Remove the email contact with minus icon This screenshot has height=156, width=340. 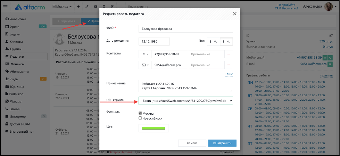[x=229, y=65]
